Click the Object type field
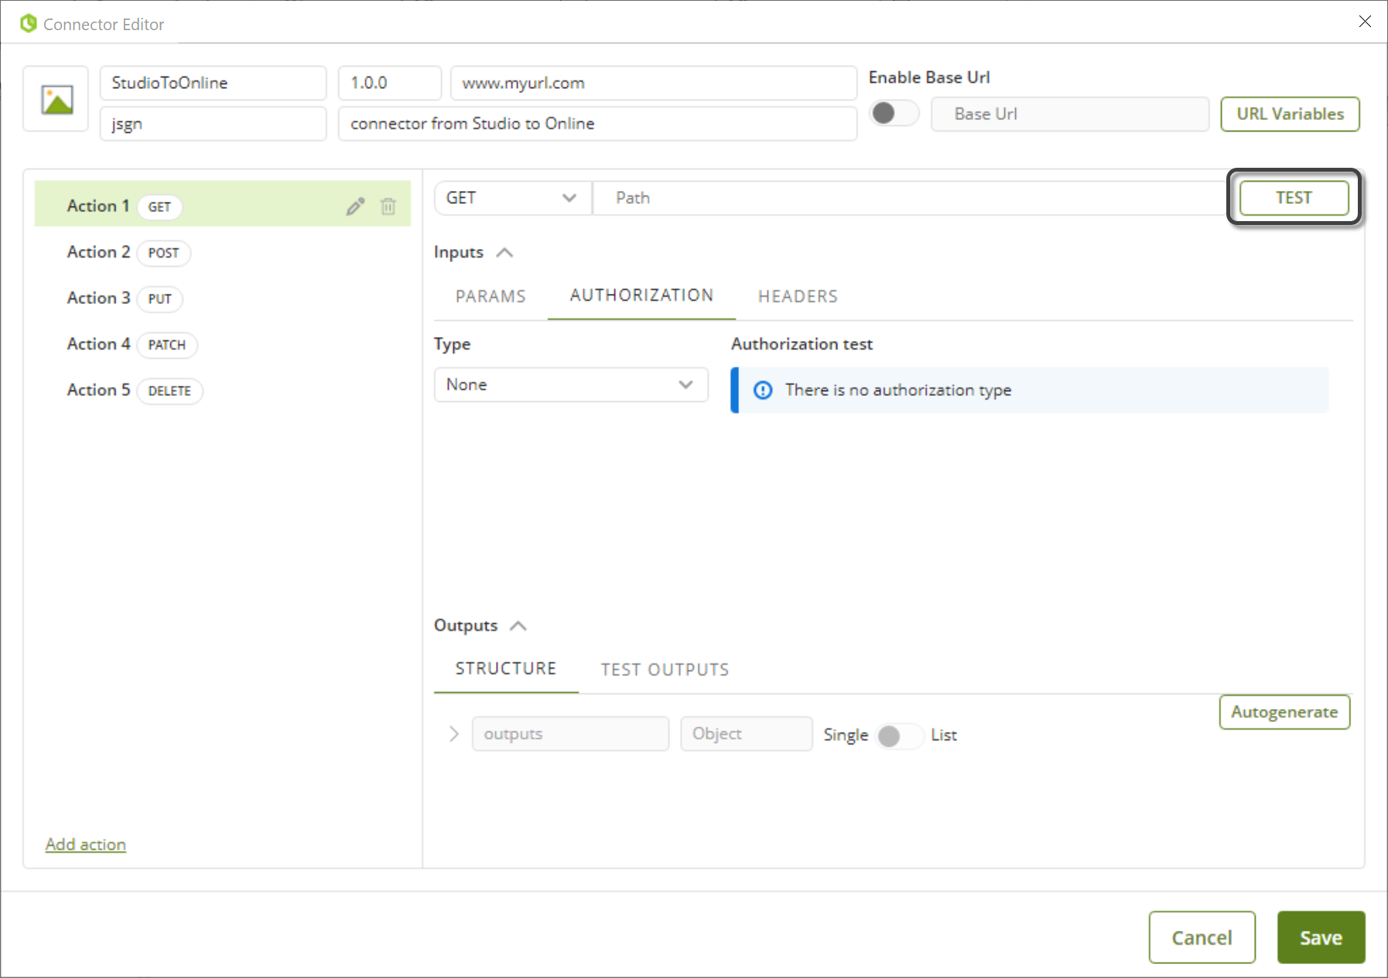 747,734
